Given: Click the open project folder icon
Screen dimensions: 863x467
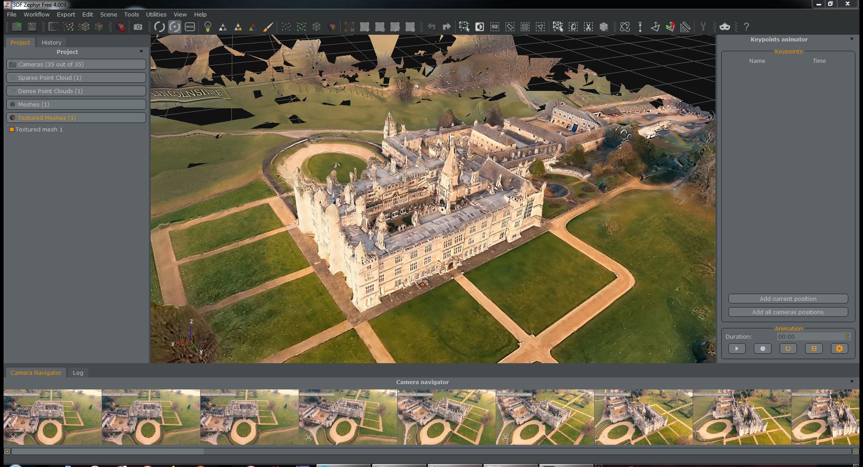Looking at the screenshot, I should coord(17,27).
